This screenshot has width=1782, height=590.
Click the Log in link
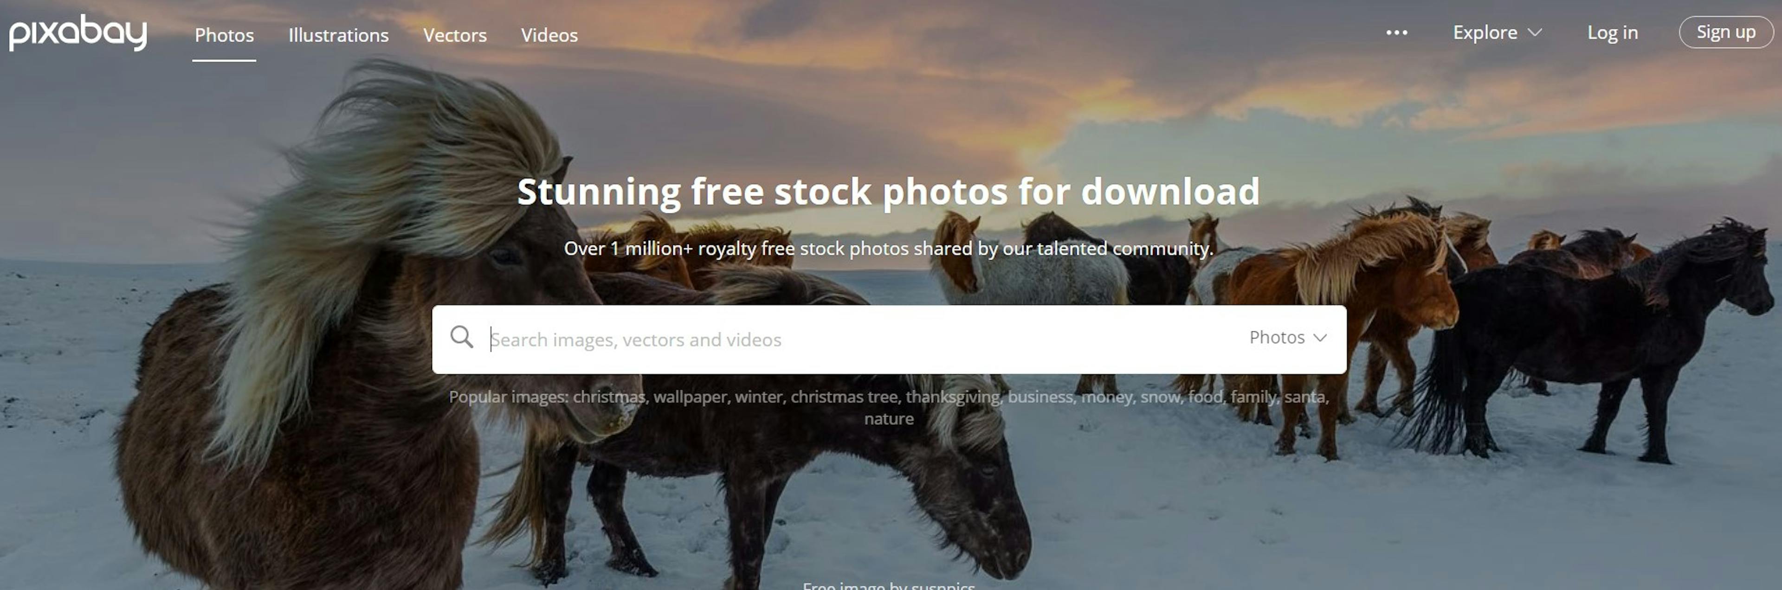[1613, 32]
